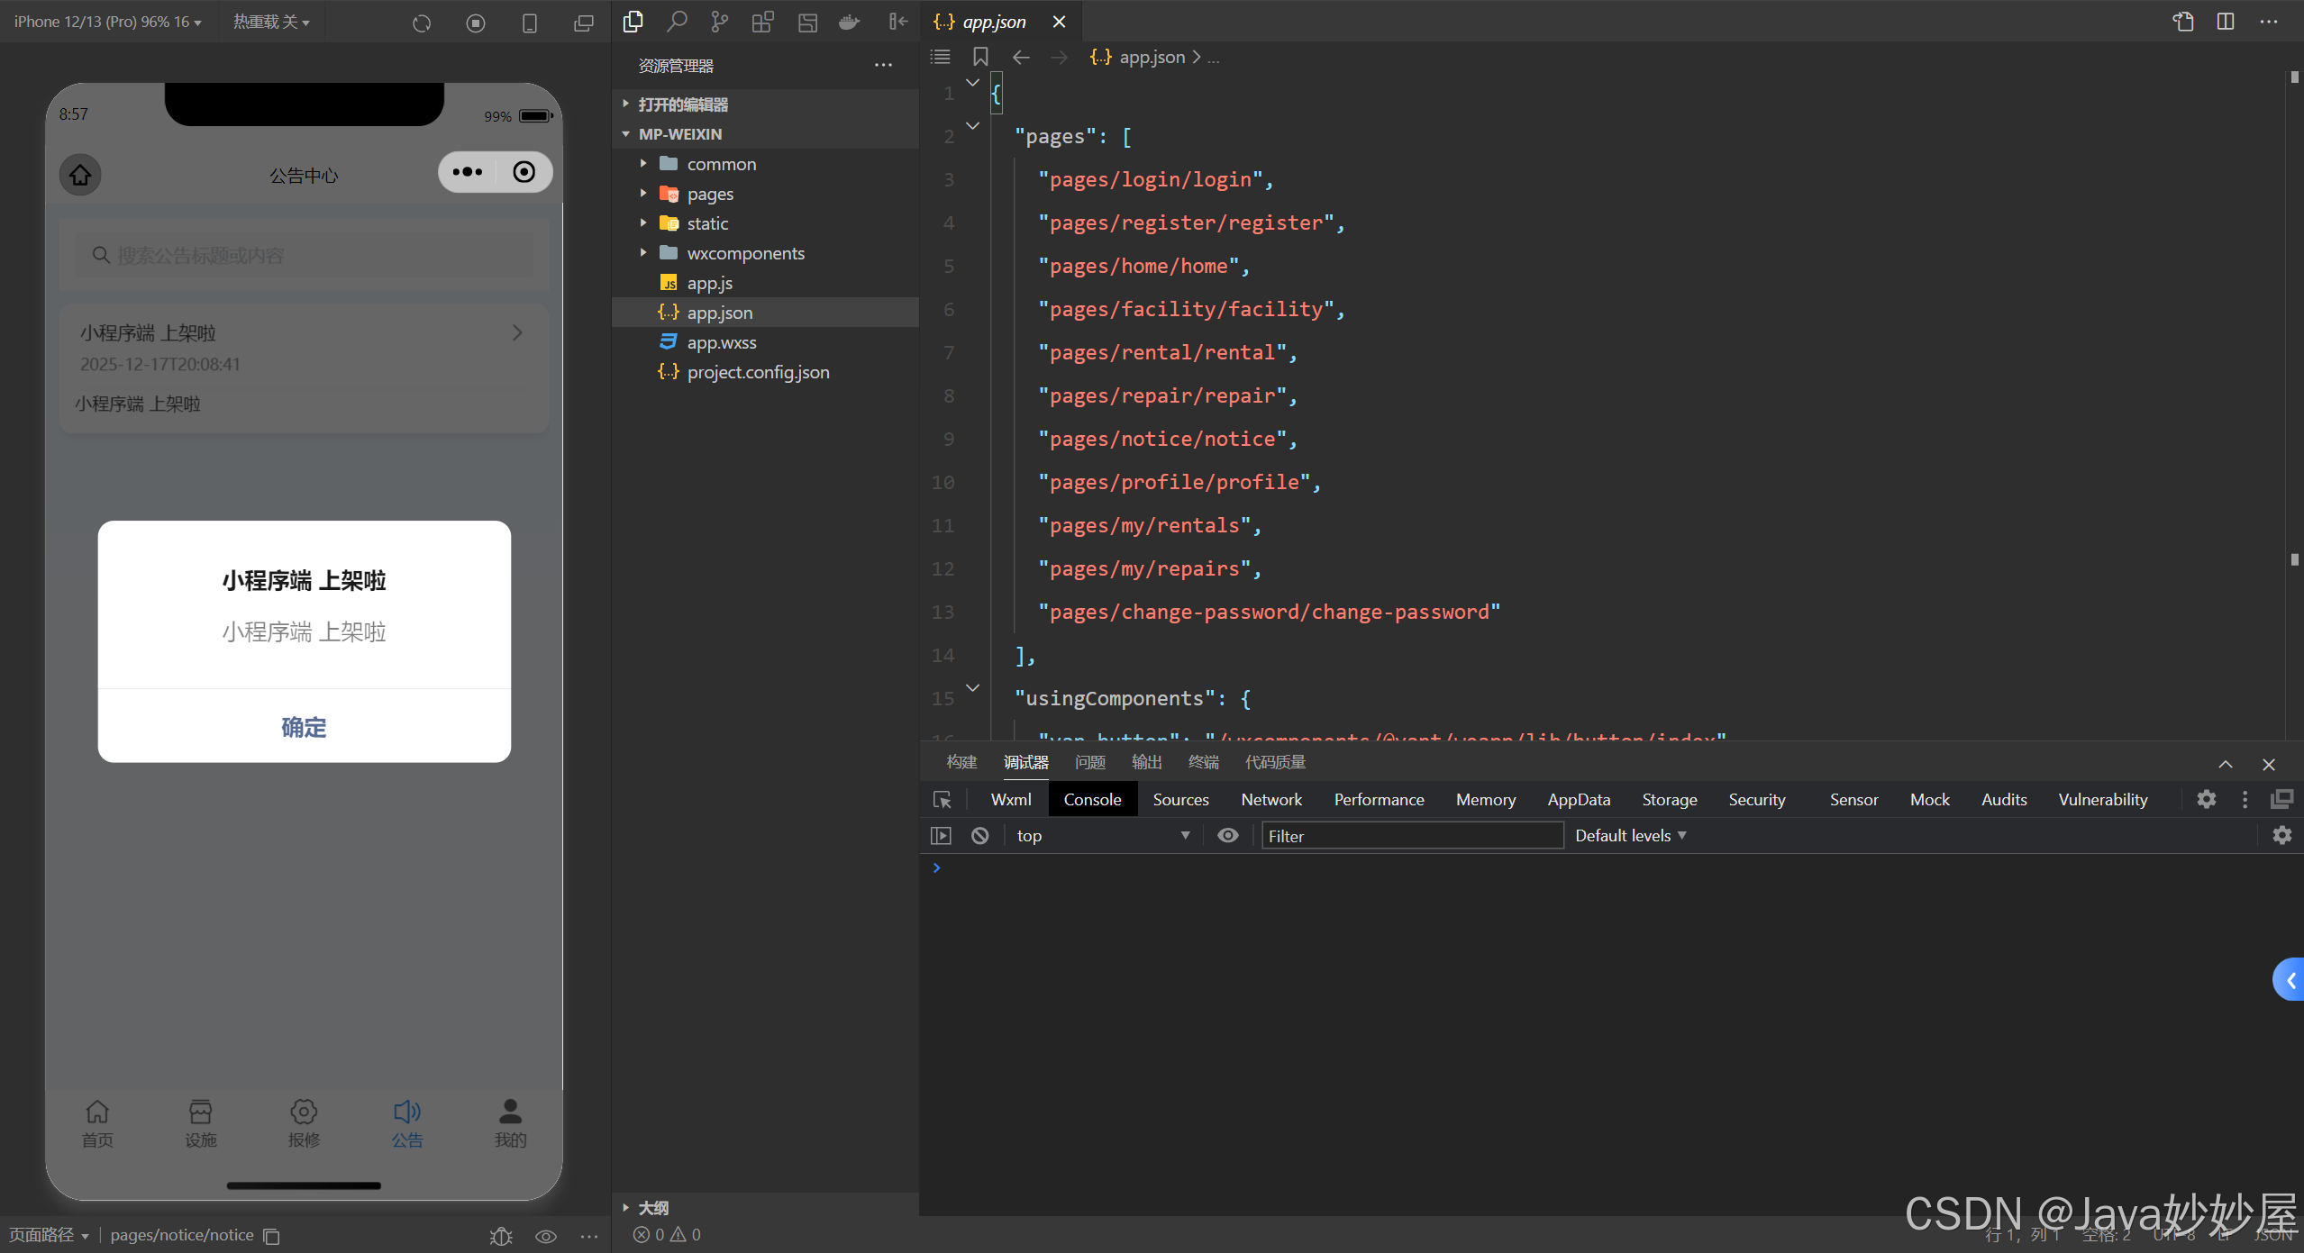Switch to the Network tab
The image size is (2304, 1253).
(1270, 800)
